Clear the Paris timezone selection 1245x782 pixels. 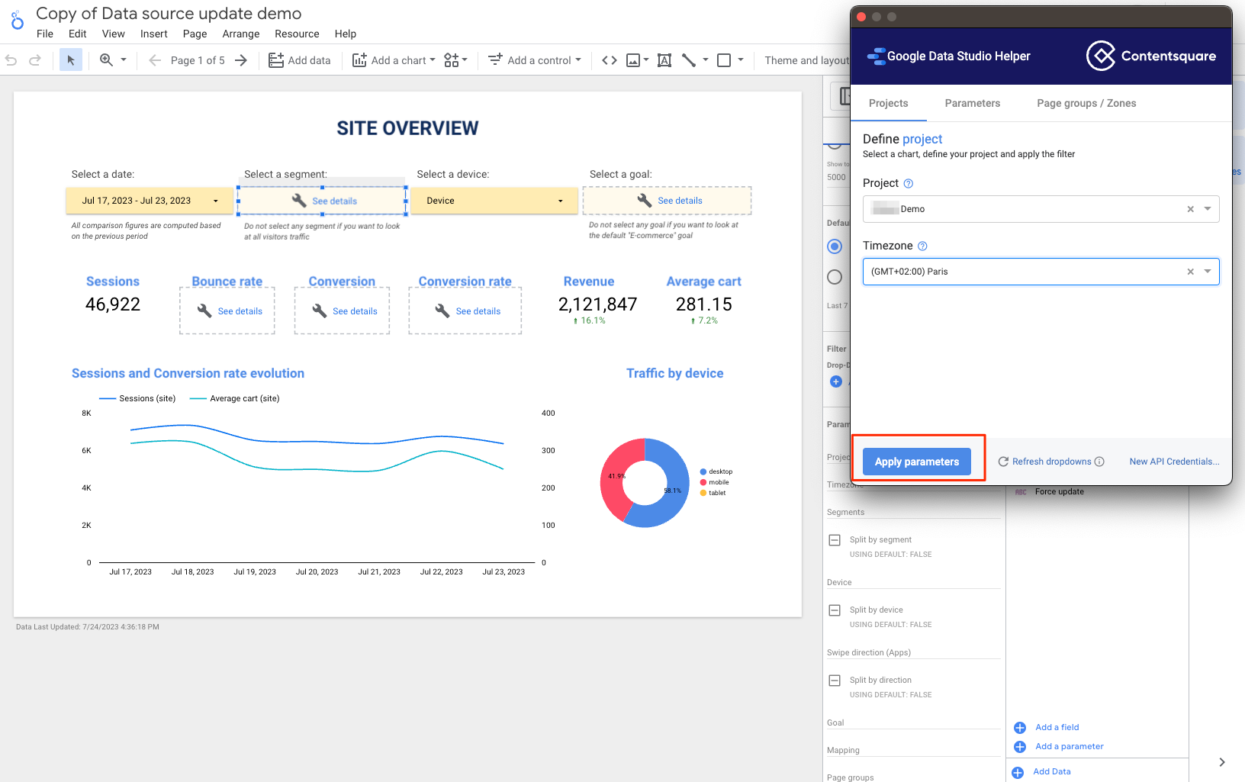click(1190, 272)
